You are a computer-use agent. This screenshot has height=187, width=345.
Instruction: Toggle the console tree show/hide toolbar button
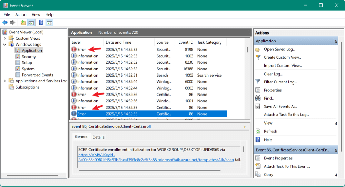pyautogui.click(x=31, y=23)
